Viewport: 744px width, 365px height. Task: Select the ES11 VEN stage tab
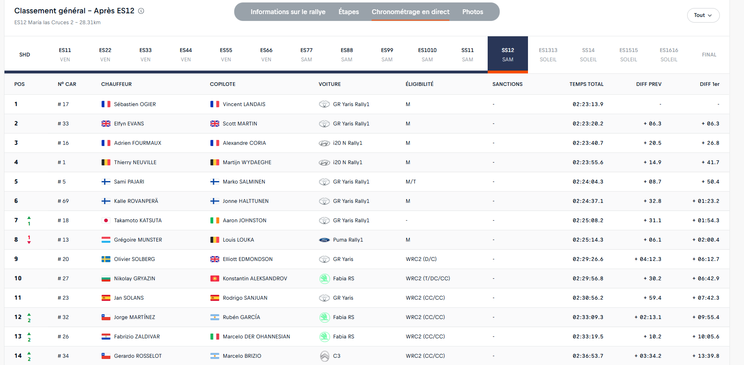point(65,54)
